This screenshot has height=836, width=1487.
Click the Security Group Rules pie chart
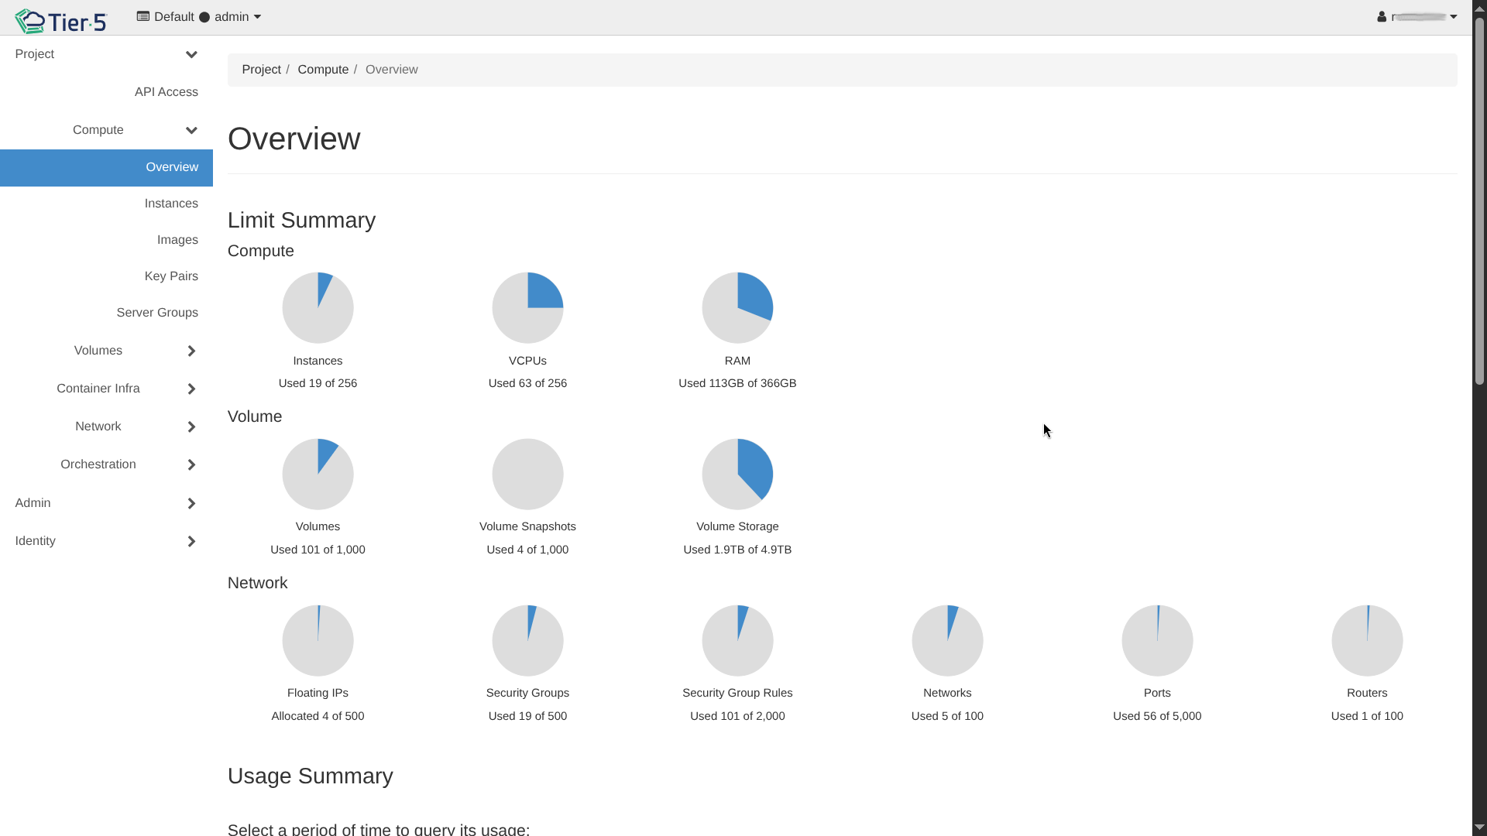pos(737,641)
